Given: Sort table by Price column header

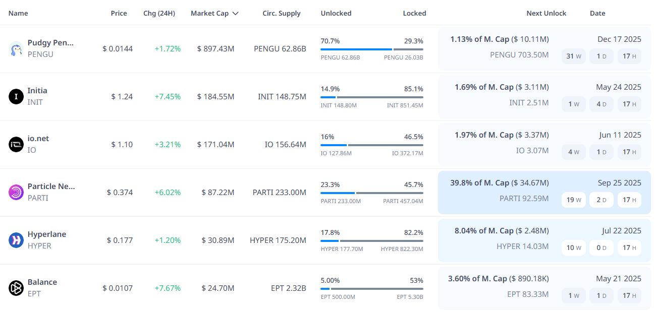Looking at the screenshot, I should (x=119, y=13).
